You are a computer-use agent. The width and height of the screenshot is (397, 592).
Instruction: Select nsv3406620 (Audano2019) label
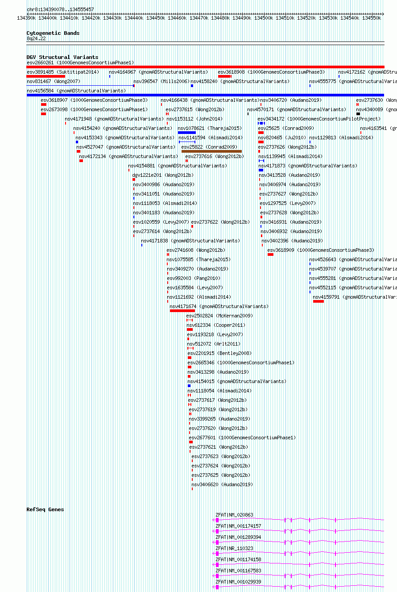click(222, 484)
